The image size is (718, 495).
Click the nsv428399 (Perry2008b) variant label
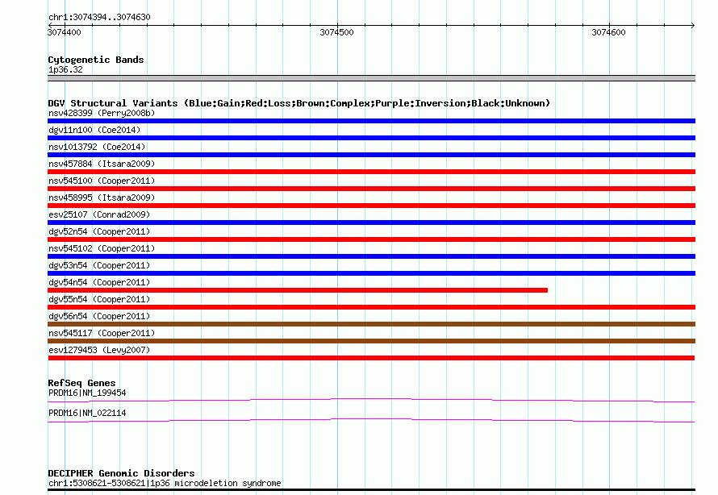click(x=102, y=113)
